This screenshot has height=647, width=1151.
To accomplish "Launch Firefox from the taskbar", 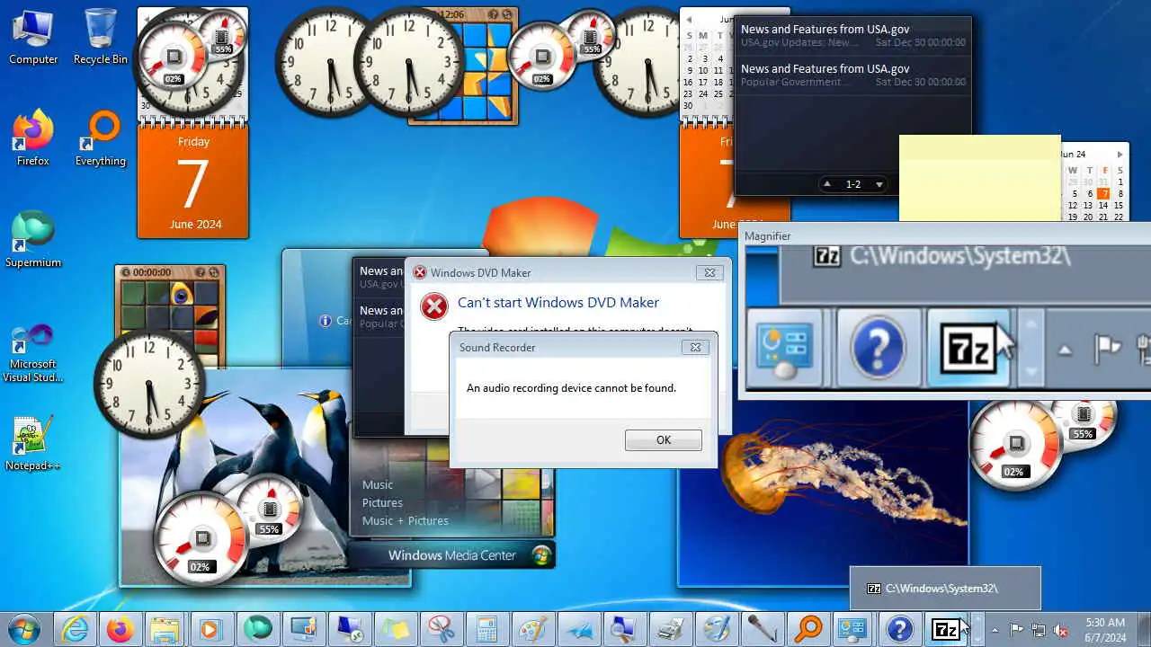I will pyautogui.click(x=120, y=630).
